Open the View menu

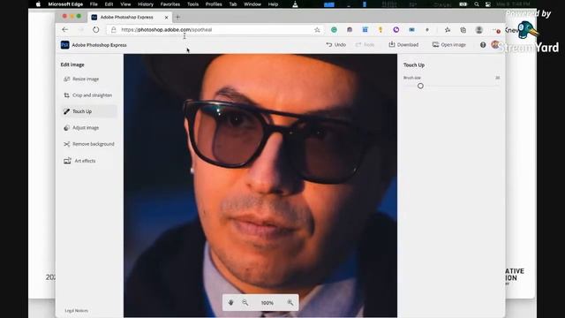pyautogui.click(x=125, y=4)
